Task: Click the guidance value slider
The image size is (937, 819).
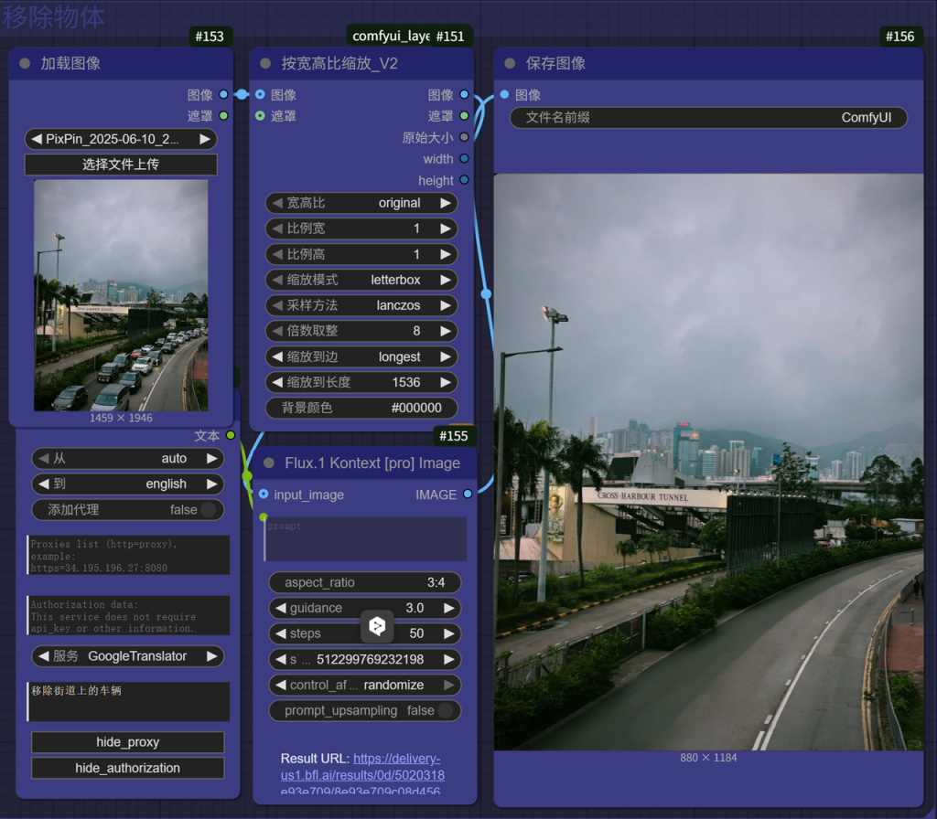Action: (x=364, y=608)
